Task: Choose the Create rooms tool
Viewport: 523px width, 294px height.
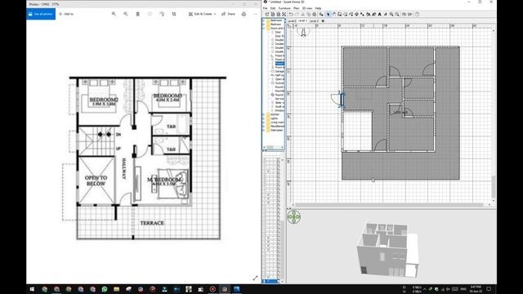Action: pyautogui.click(x=346, y=15)
